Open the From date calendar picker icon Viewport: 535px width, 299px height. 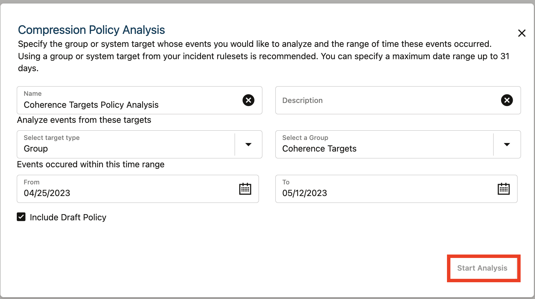(x=245, y=189)
